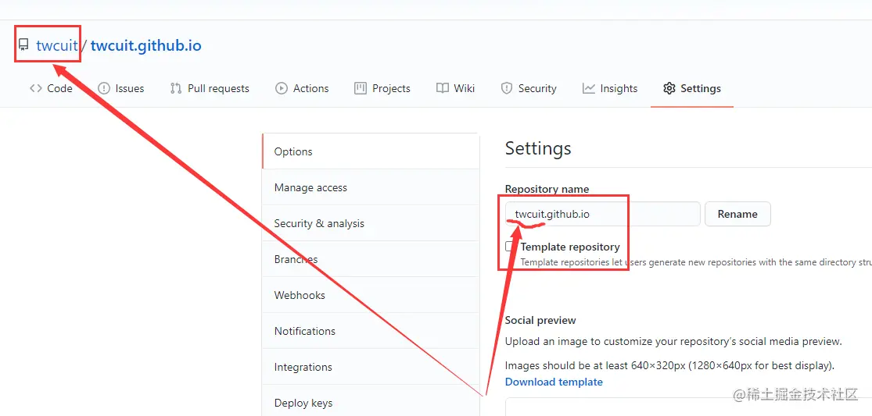
Task: Switch to the Pull requests tab
Action: 210,88
